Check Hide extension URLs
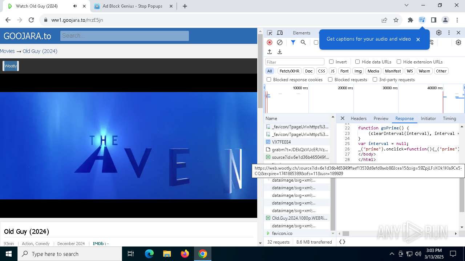The width and height of the screenshot is (465, 261). (399, 62)
